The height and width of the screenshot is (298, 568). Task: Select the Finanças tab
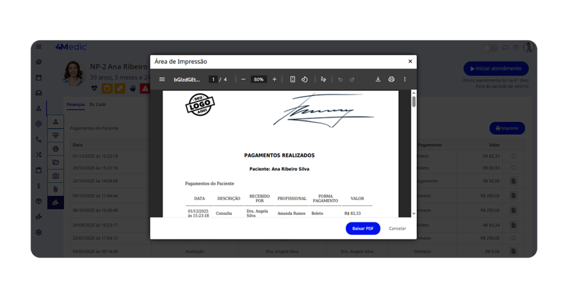75,104
